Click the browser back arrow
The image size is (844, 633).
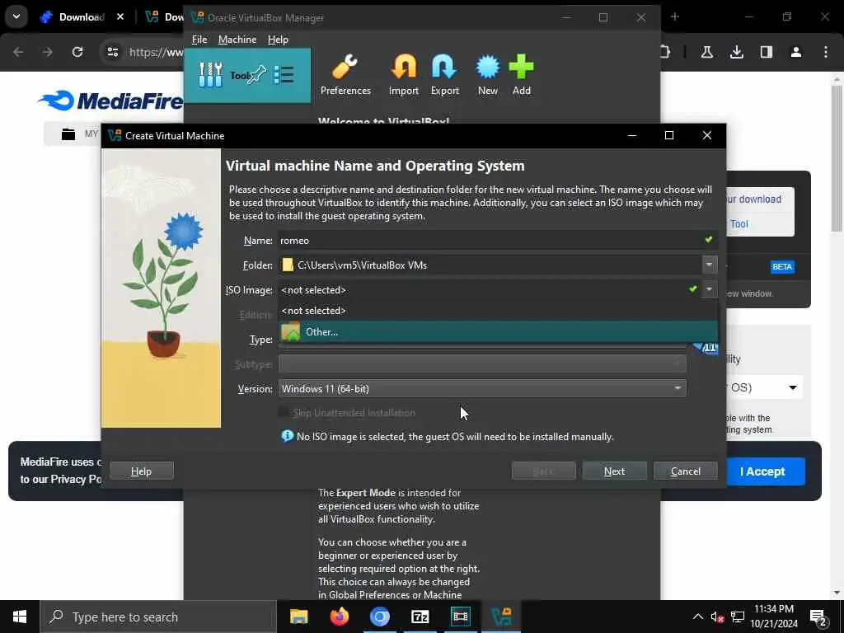click(x=18, y=52)
